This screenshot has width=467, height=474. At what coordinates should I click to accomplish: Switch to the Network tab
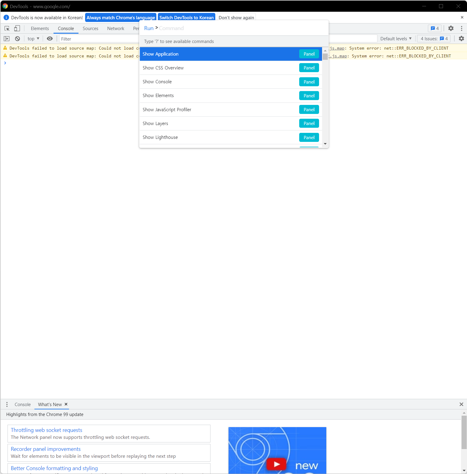click(x=116, y=29)
